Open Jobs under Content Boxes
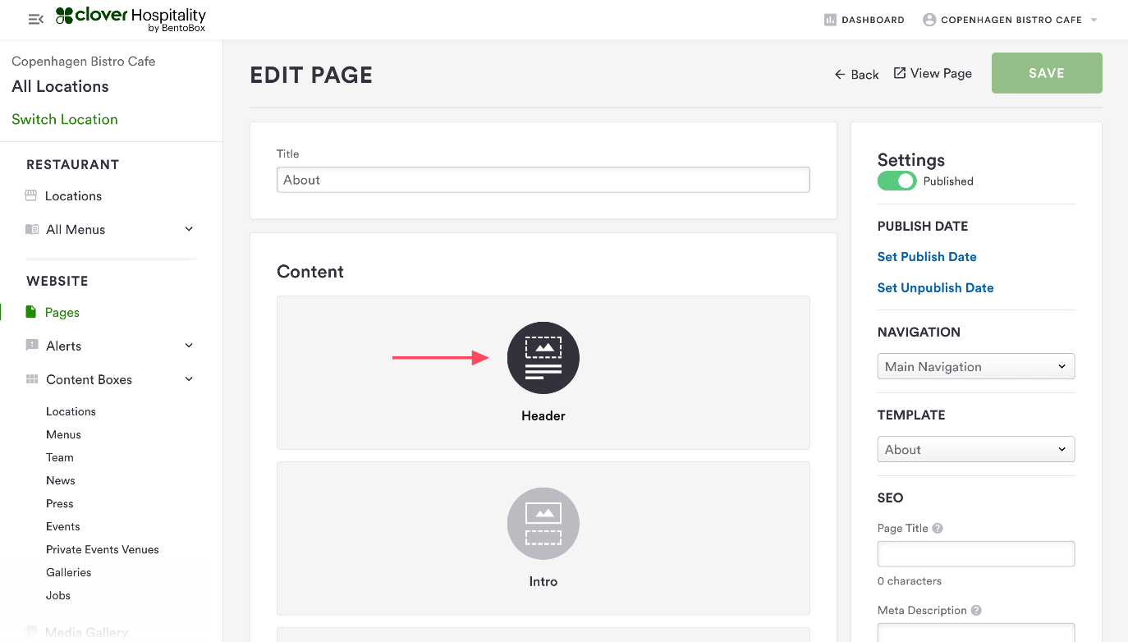Screen dimensions: 1128x642 (x=58, y=595)
